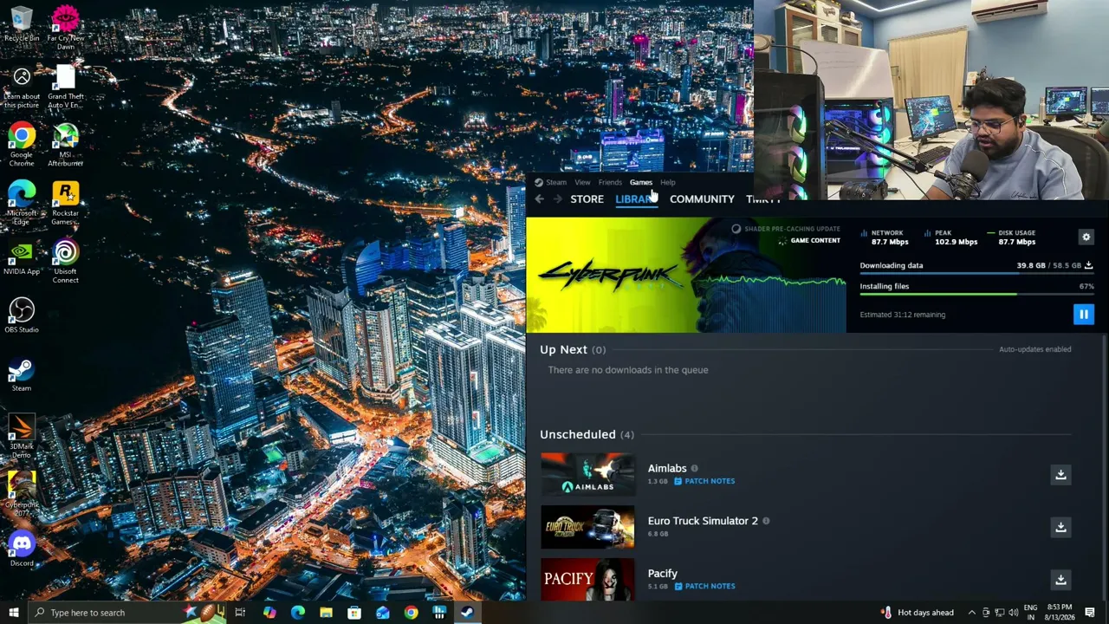This screenshot has height=624, width=1109.
Task: Select the Rockstar Games desktop icon
Action: (x=65, y=203)
